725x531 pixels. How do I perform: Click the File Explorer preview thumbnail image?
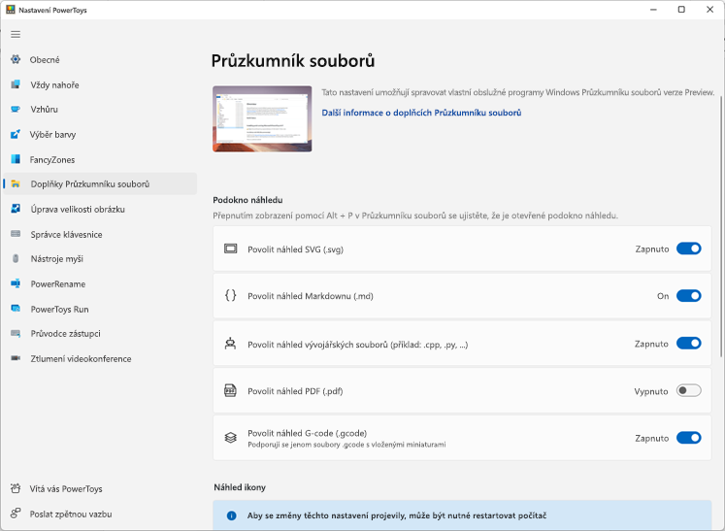262,118
